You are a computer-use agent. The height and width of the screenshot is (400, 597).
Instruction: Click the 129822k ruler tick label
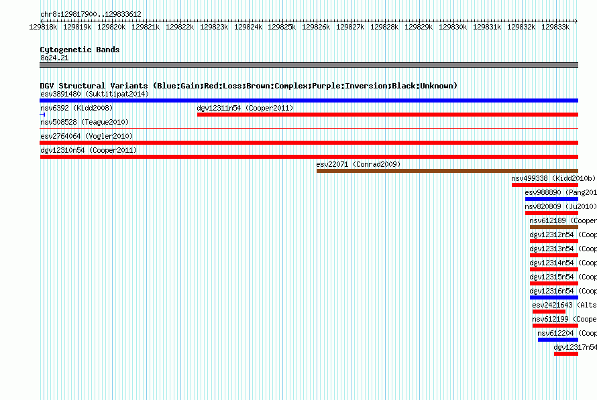180,27
